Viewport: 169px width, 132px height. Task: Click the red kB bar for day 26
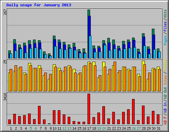coord(133,112)
